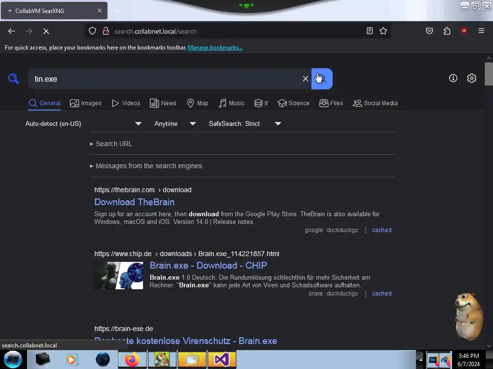Screen dimensions: 493x369
Task: Switch to the Social Media category tab
Action: 375,103
